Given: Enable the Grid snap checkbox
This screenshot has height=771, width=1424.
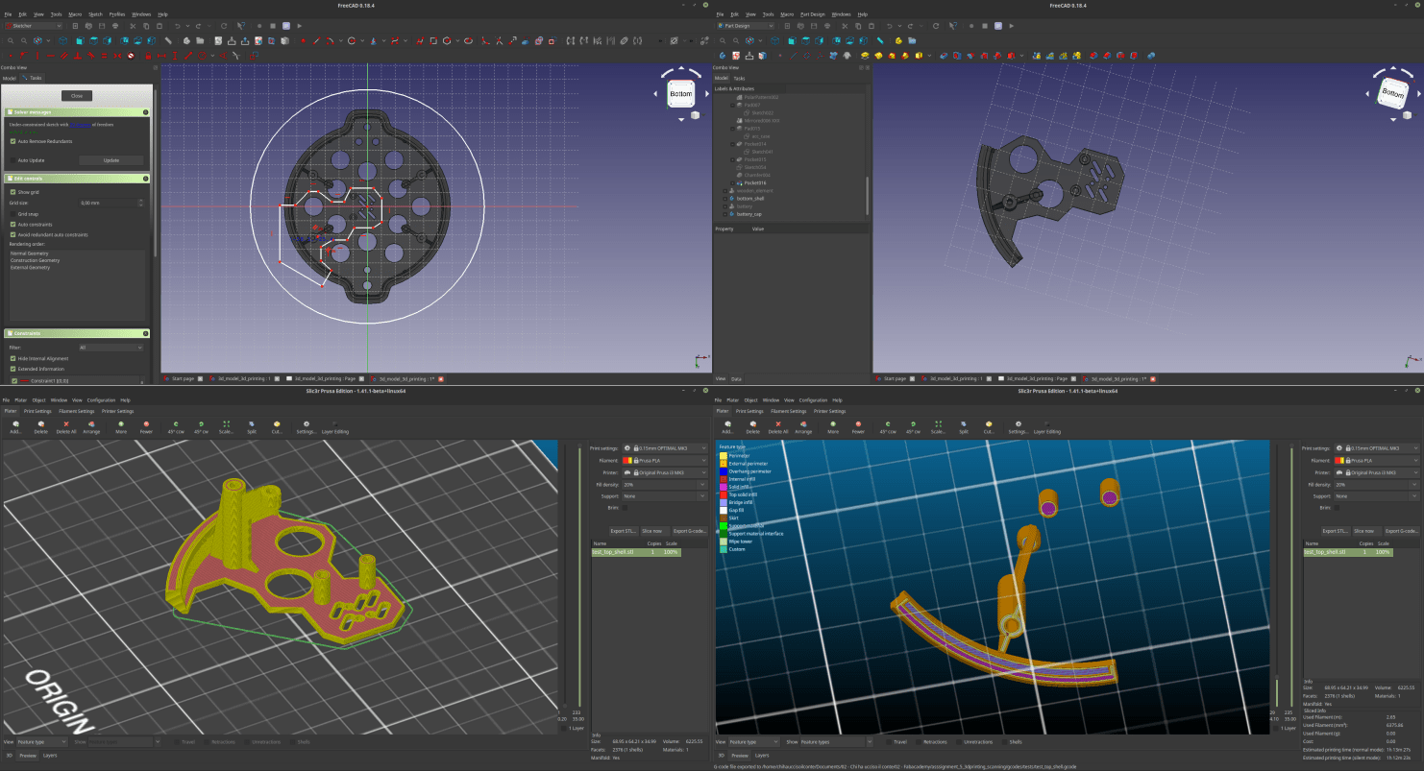Looking at the screenshot, I should tap(13, 214).
